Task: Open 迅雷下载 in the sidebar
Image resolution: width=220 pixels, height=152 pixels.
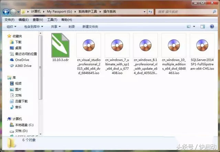Action: [21, 101]
